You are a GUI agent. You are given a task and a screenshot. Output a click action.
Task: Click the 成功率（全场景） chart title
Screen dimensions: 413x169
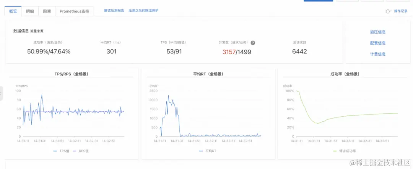[345, 74]
